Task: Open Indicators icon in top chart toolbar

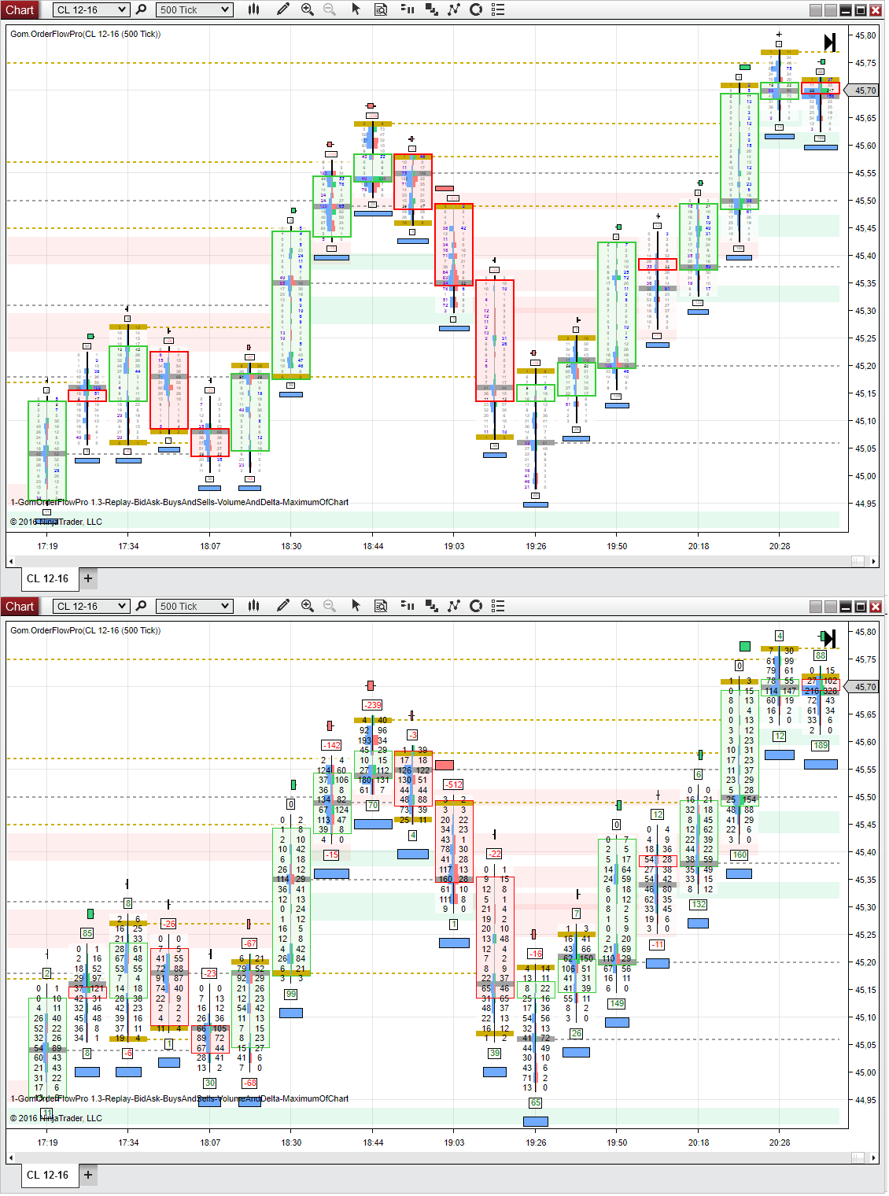Action: (x=454, y=9)
